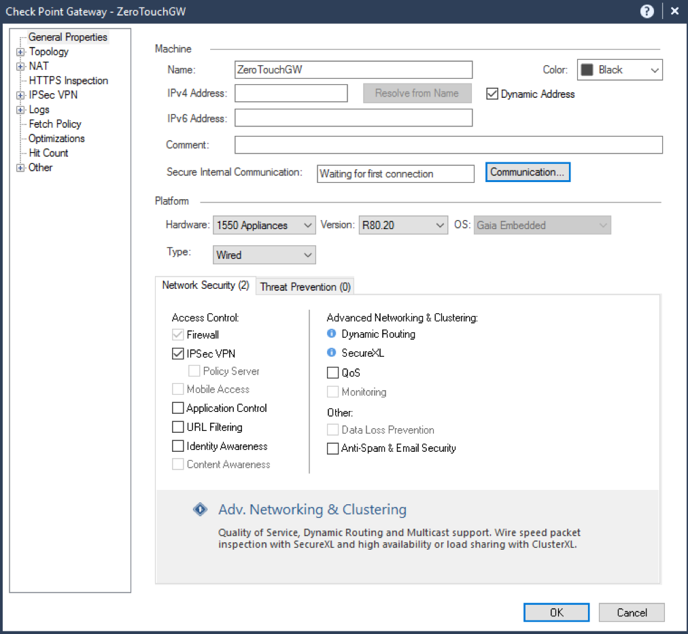Screen dimensions: 688x634
Task: Open the Type dropdown showing Wired
Action: pos(307,255)
